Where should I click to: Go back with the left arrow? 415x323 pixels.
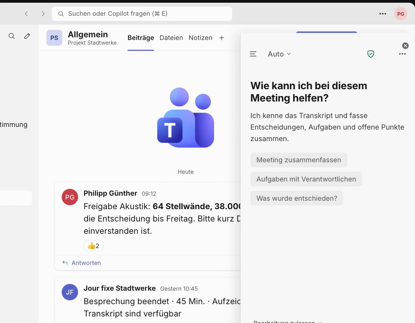coord(26,14)
